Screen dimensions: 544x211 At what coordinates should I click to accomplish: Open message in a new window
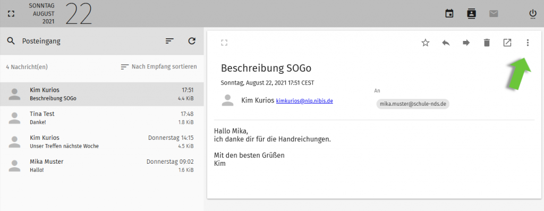tap(507, 43)
